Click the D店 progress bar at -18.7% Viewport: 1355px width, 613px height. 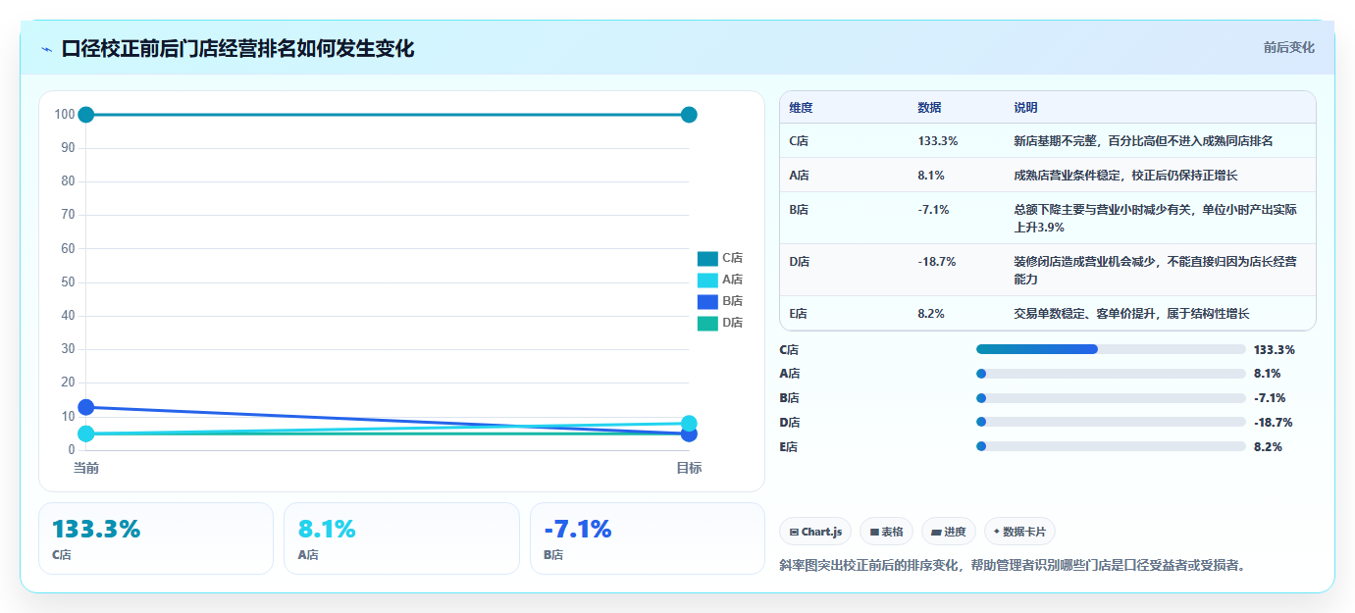click(1111, 423)
